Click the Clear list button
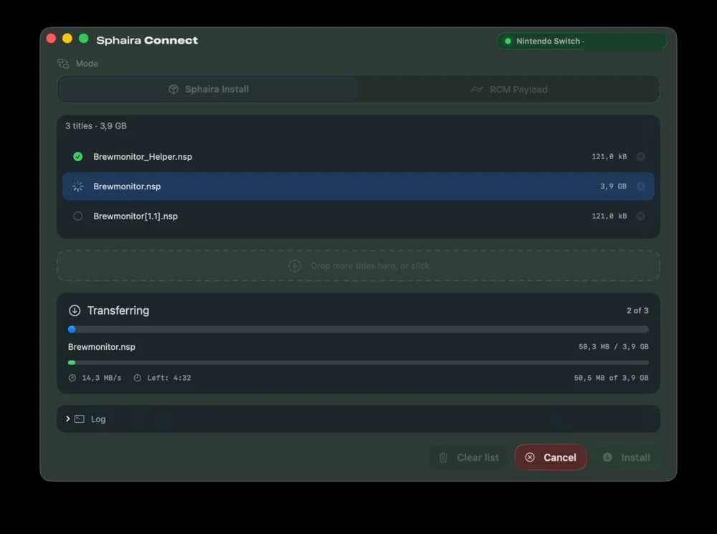Image resolution: width=717 pixels, height=534 pixels. (468, 457)
